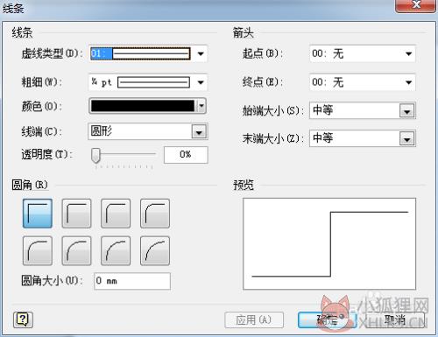Click the 圆角大小 0 mm input field
Image resolution: width=438 pixels, height=337 pixels.
132,281
